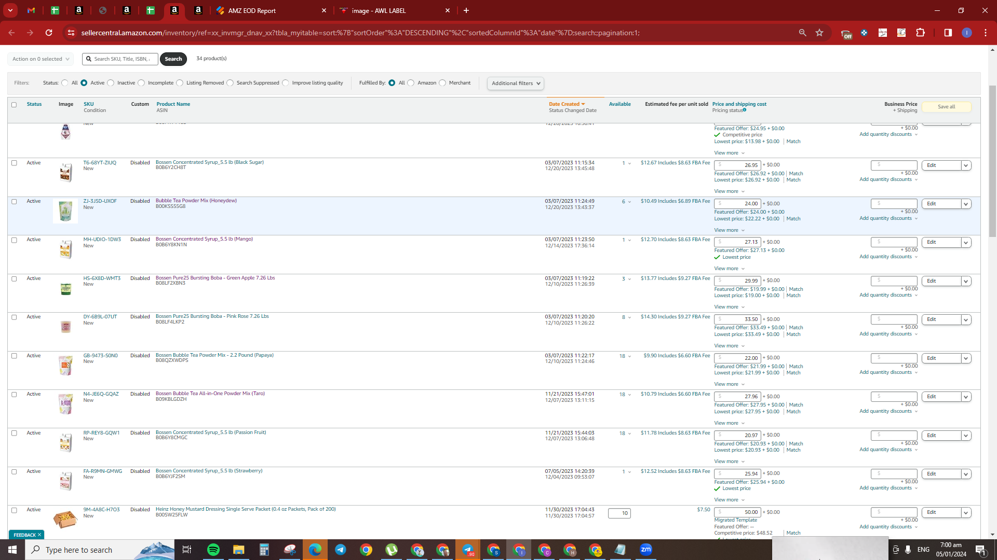
Task: Open the Additional filters dropdown
Action: (x=515, y=83)
